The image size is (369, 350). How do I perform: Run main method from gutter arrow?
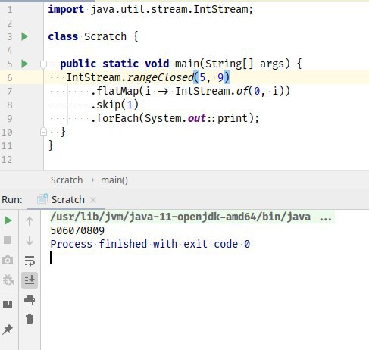(x=24, y=64)
